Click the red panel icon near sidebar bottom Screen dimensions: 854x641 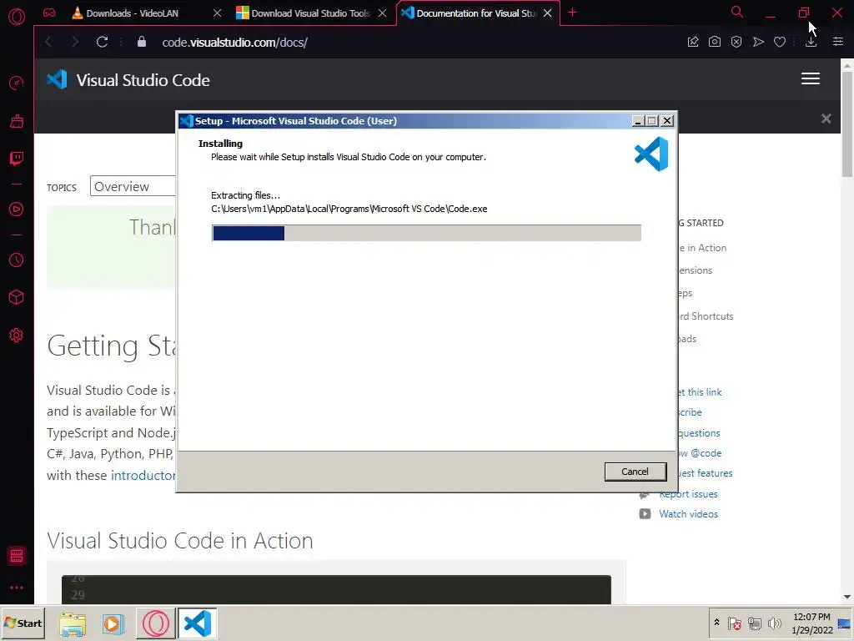click(17, 556)
